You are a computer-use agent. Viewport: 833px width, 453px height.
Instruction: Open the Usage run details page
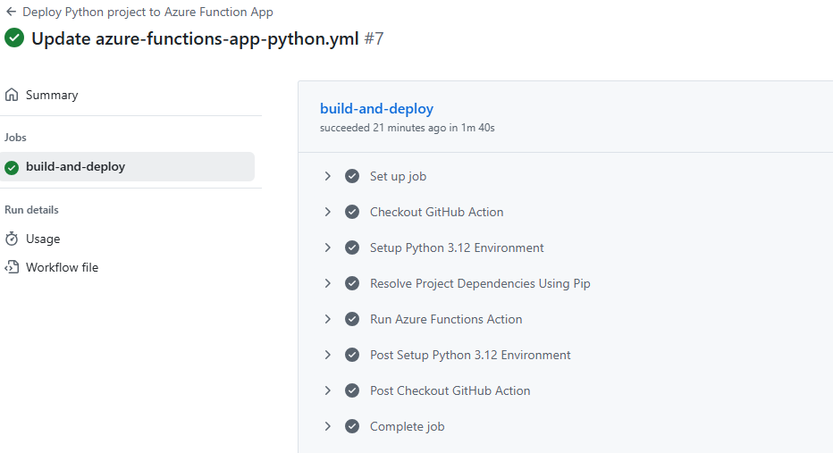click(x=43, y=239)
